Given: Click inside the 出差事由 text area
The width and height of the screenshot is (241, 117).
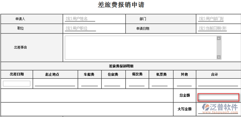Looking at the screenshot, I should point(141,48).
